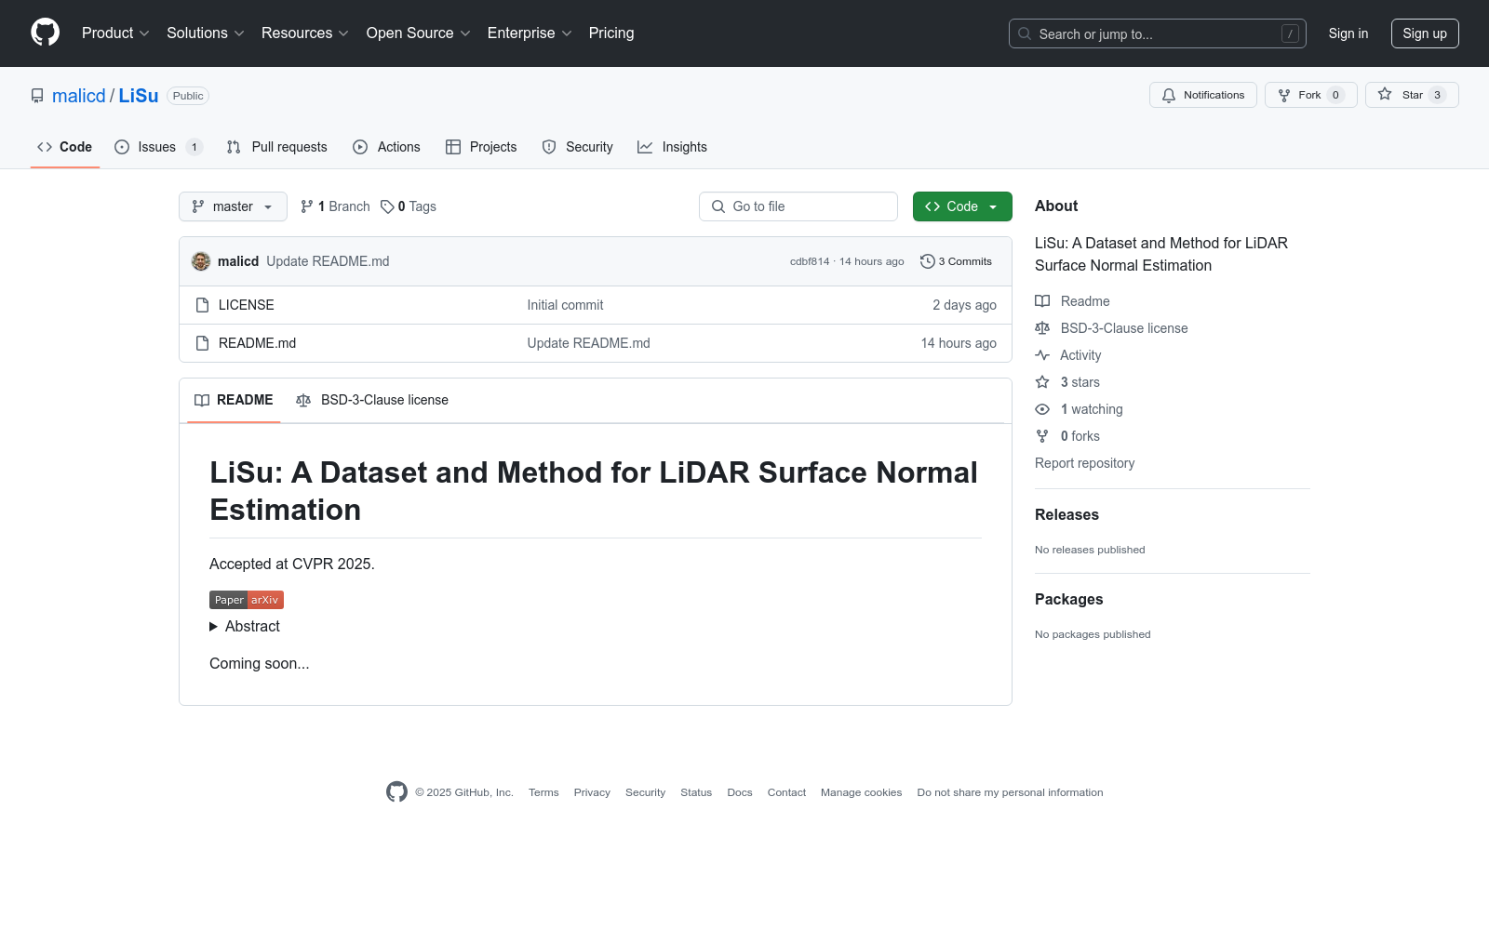
Task: Open the Product menu
Action: (115, 33)
